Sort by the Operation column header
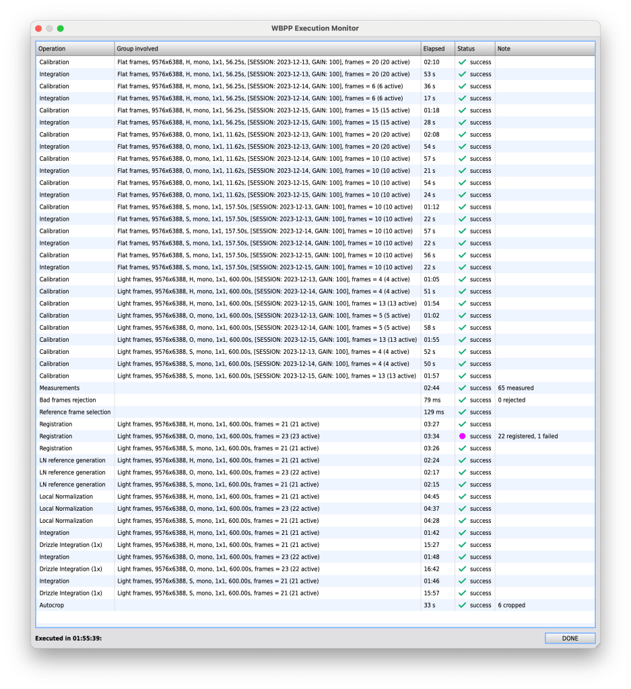The height and width of the screenshot is (689, 631). (x=75, y=48)
